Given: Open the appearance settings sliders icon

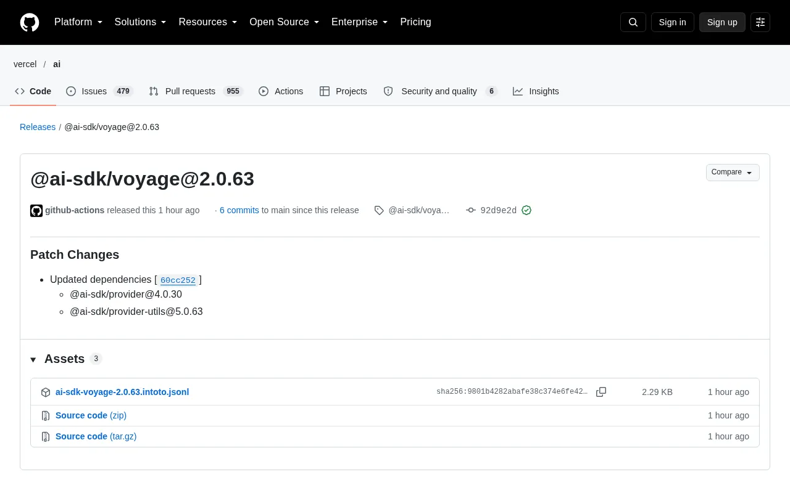Looking at the screenshot, I should click(x=760, y=22).
